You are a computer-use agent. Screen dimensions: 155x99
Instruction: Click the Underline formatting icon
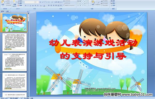pos(30,6)
